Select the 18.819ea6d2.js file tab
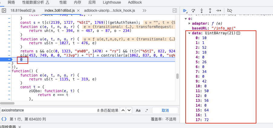The height and width of the screenshot is (128, 273). 23,11
